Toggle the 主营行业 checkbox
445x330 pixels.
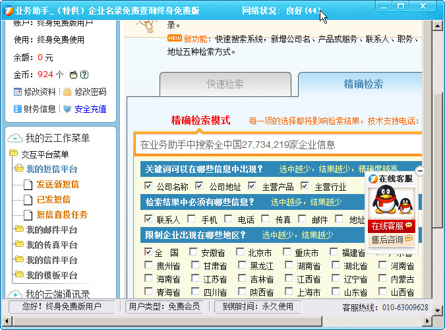pos(305,186)
